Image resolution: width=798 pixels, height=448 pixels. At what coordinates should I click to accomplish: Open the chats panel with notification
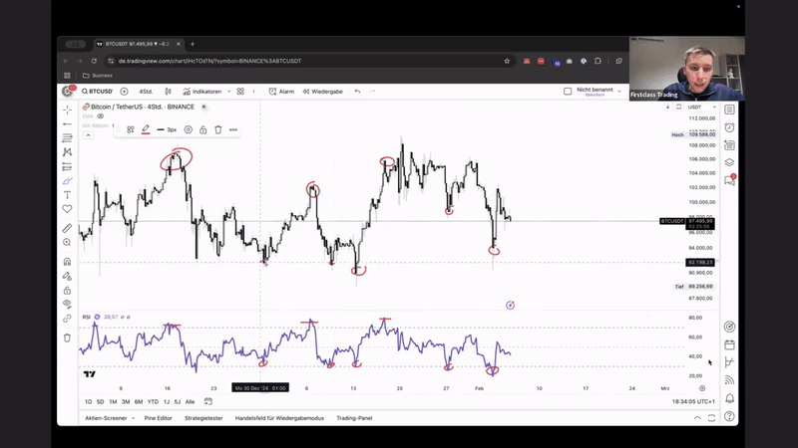pos(730,180)
